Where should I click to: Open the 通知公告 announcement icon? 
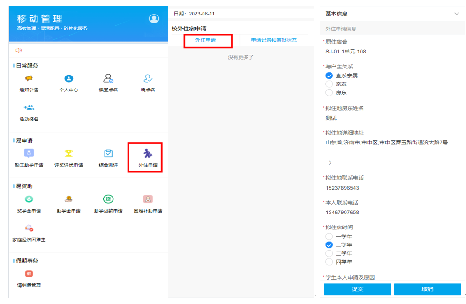(x=29, y=79)
